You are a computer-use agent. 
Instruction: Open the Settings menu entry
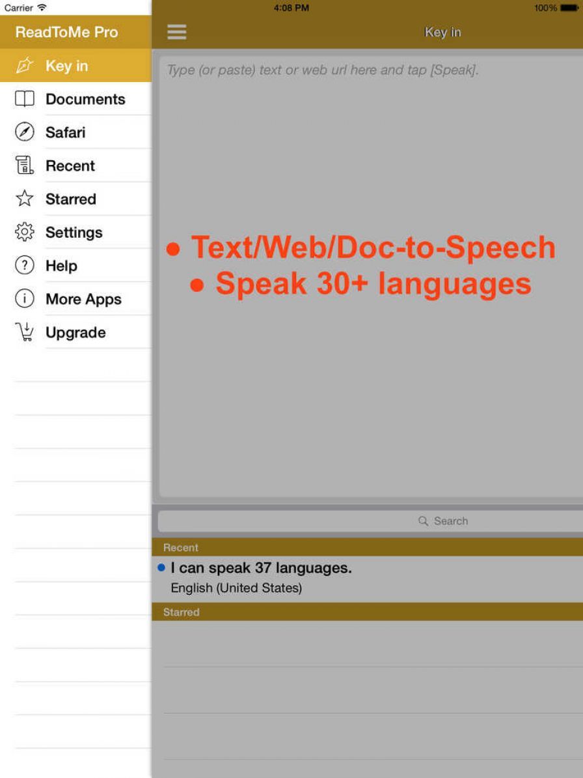(74, 232)
